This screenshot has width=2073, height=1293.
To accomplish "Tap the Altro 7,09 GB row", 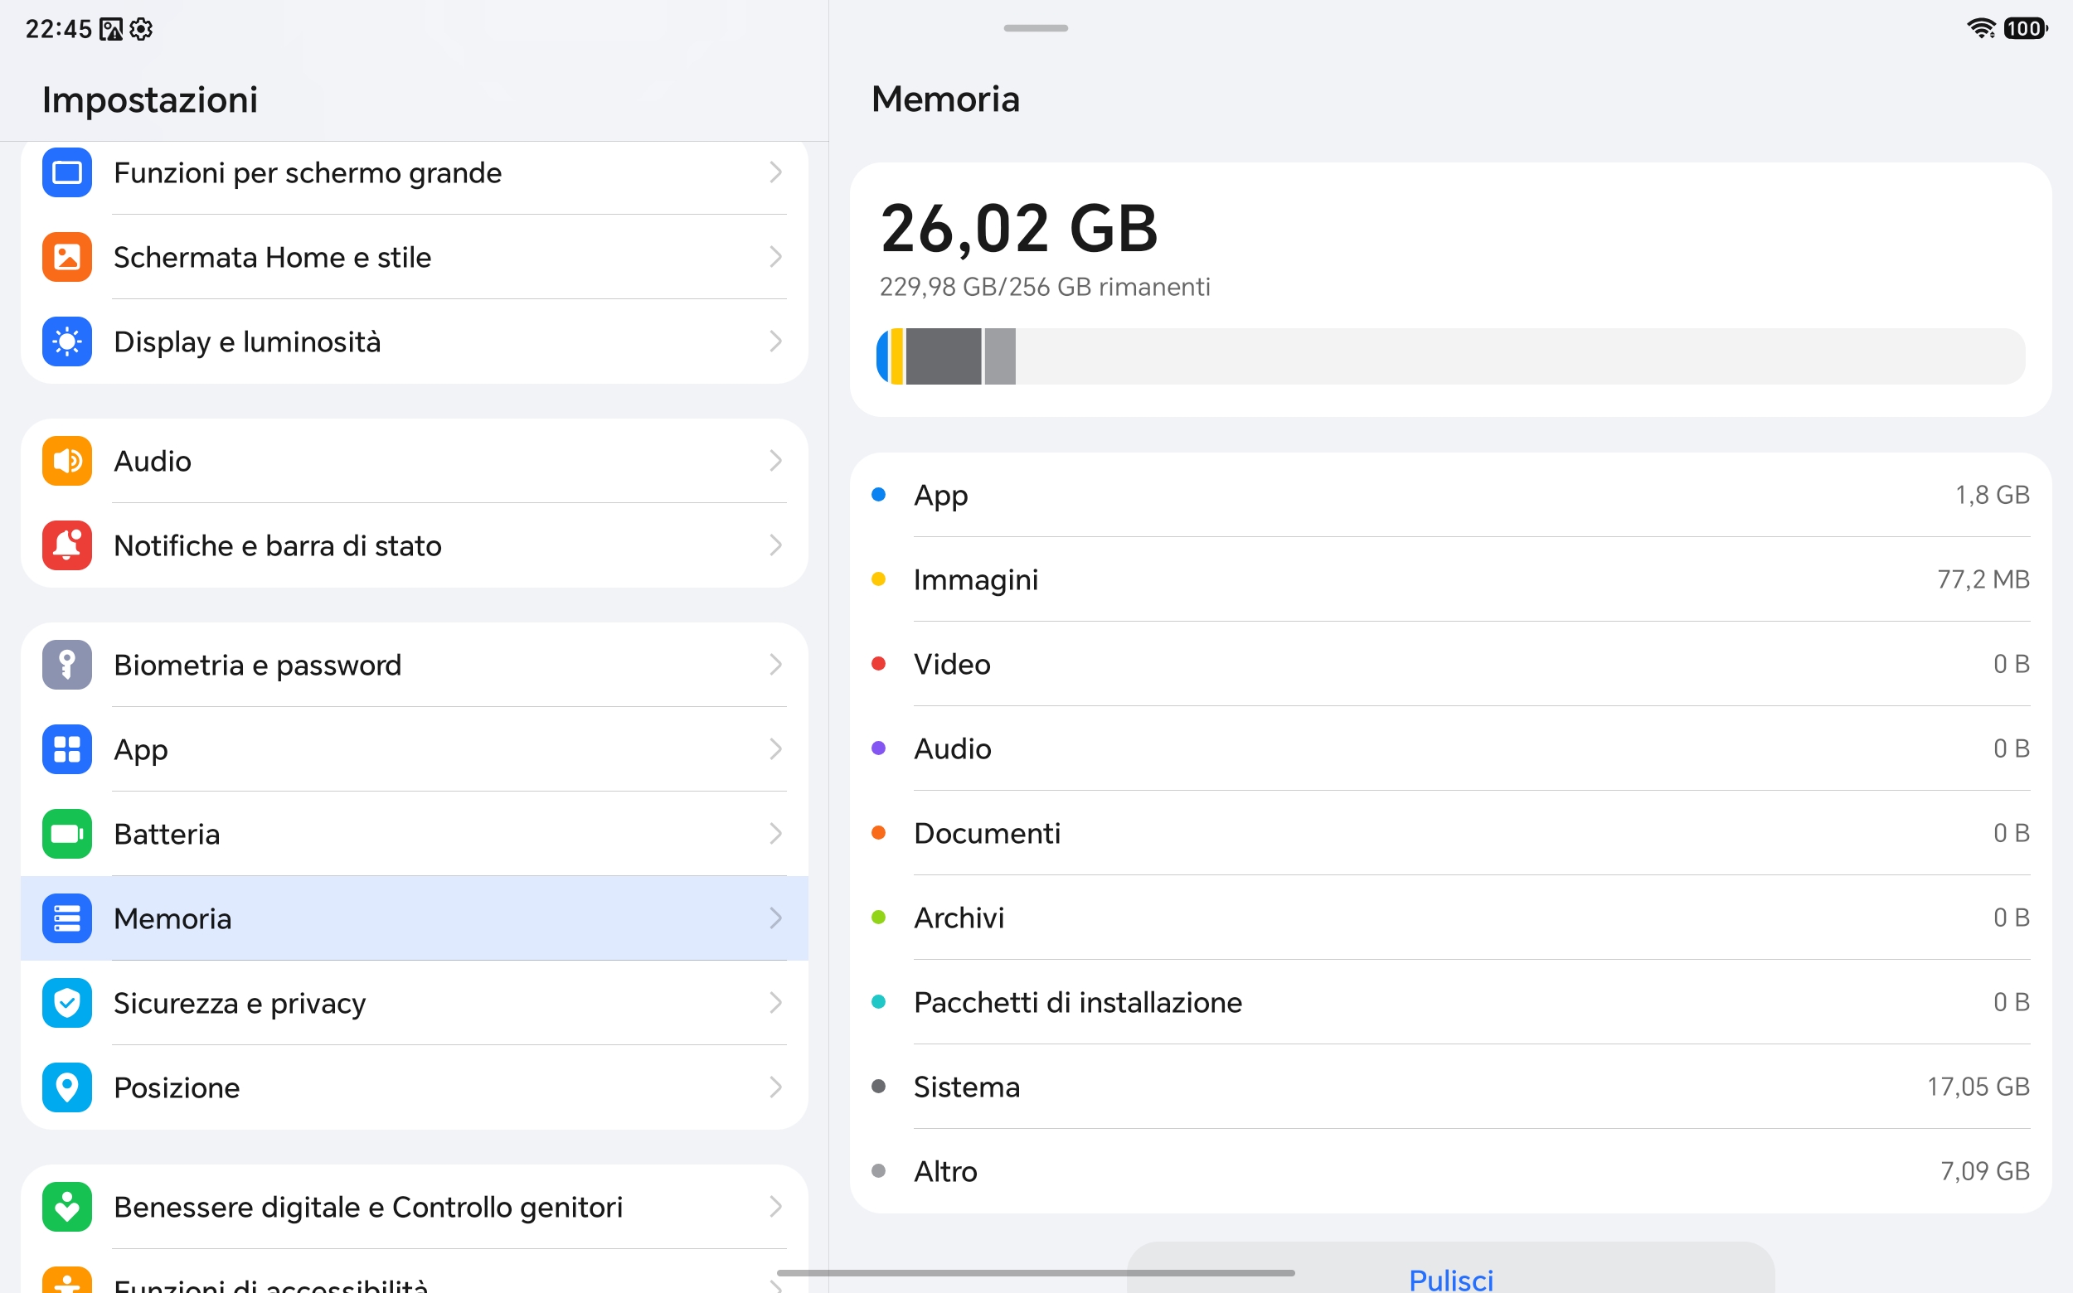I will [x=1451, y=1171].
